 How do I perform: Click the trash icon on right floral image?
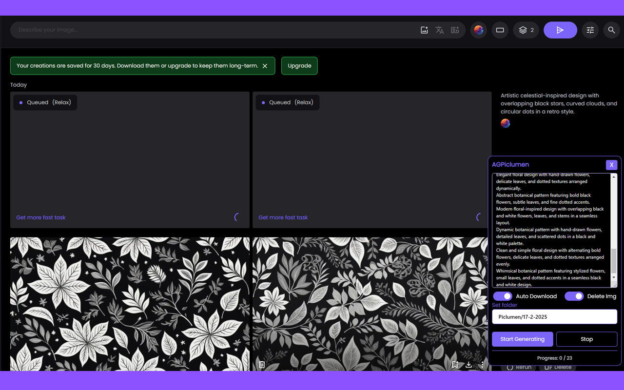[x=262, y=365]
